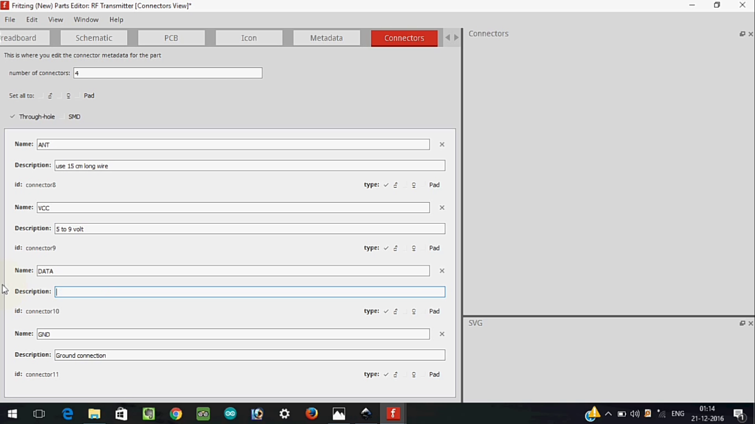This screenshot has height=424, width=755.
Task: Open the Metadata tab
Action: (x=326, y=38)
